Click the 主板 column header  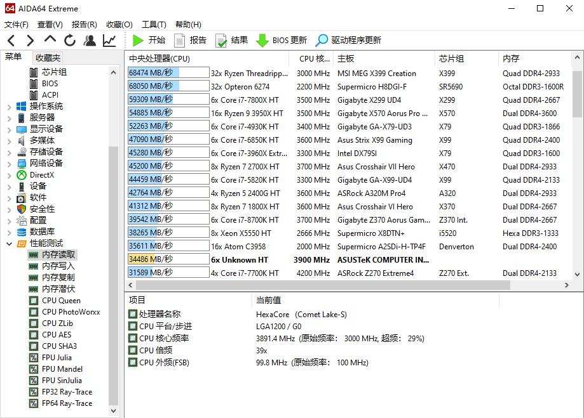tap(384, 59)
